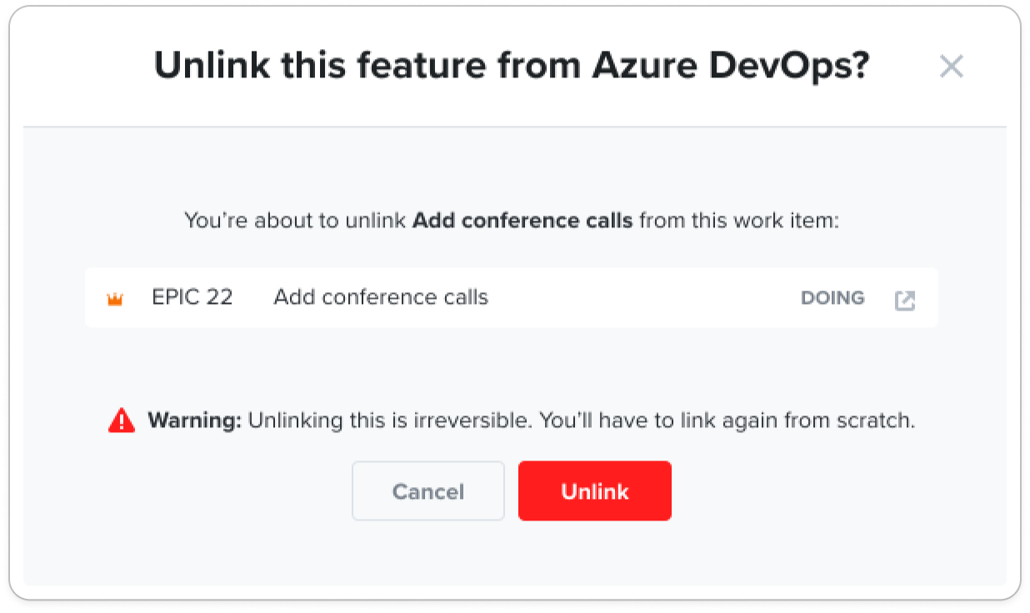1030x613 pixels.
Task: Select the EPIC 22 identifier label
Action: (x=192, y=297)
